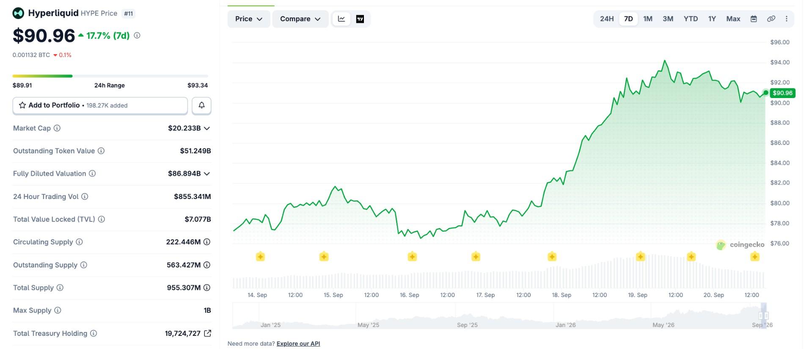Click info icon next to 24 Hour Trading Vol
This screenshot has width=804, height=349.
(x=85, y=196)
